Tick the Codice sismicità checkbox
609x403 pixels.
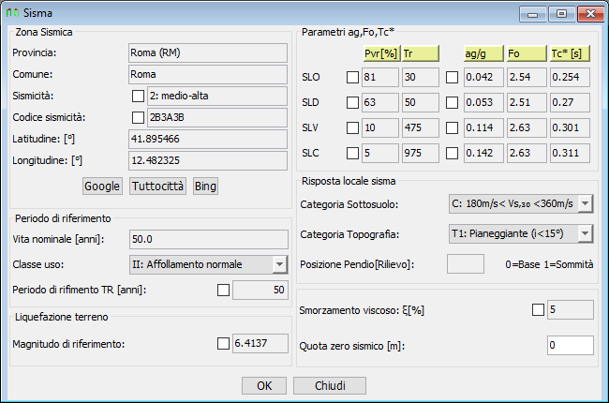(x=138, y=117)
